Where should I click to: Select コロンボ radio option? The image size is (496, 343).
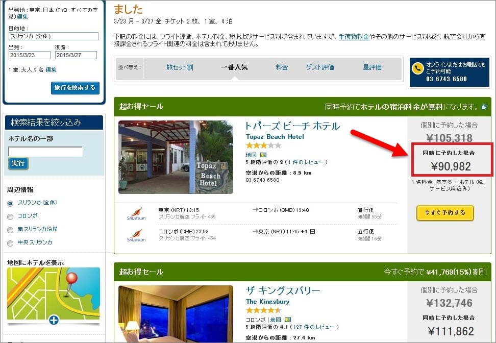[10, 217]
